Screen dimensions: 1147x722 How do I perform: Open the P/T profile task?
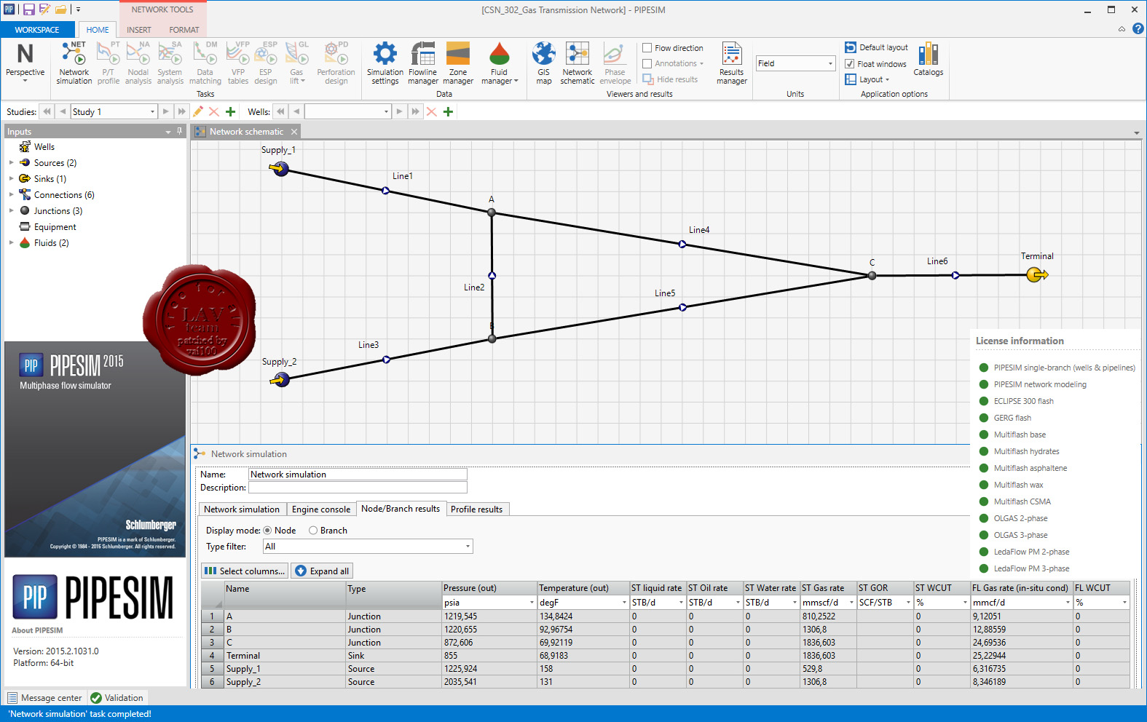click(109, 63)
